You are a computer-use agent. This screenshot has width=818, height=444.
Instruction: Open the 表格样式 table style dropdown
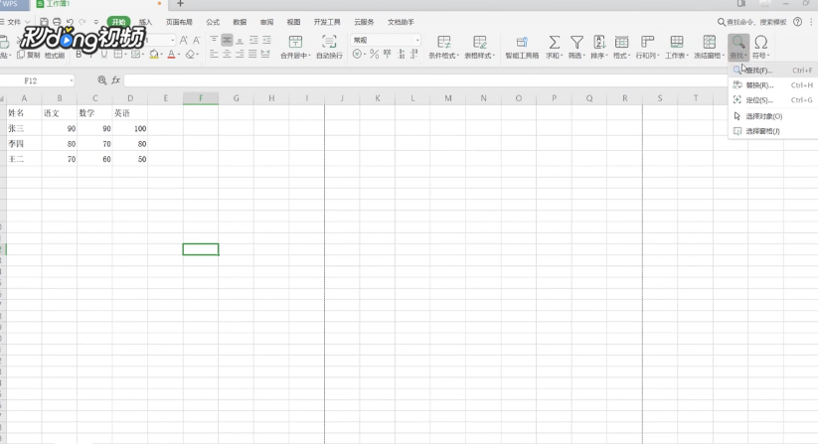click(479, 47)
